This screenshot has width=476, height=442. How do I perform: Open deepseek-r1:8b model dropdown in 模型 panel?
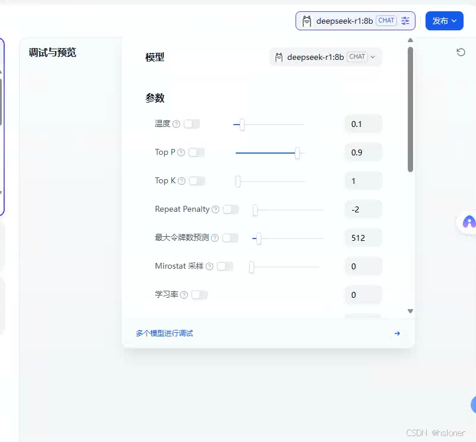point(325,57)
